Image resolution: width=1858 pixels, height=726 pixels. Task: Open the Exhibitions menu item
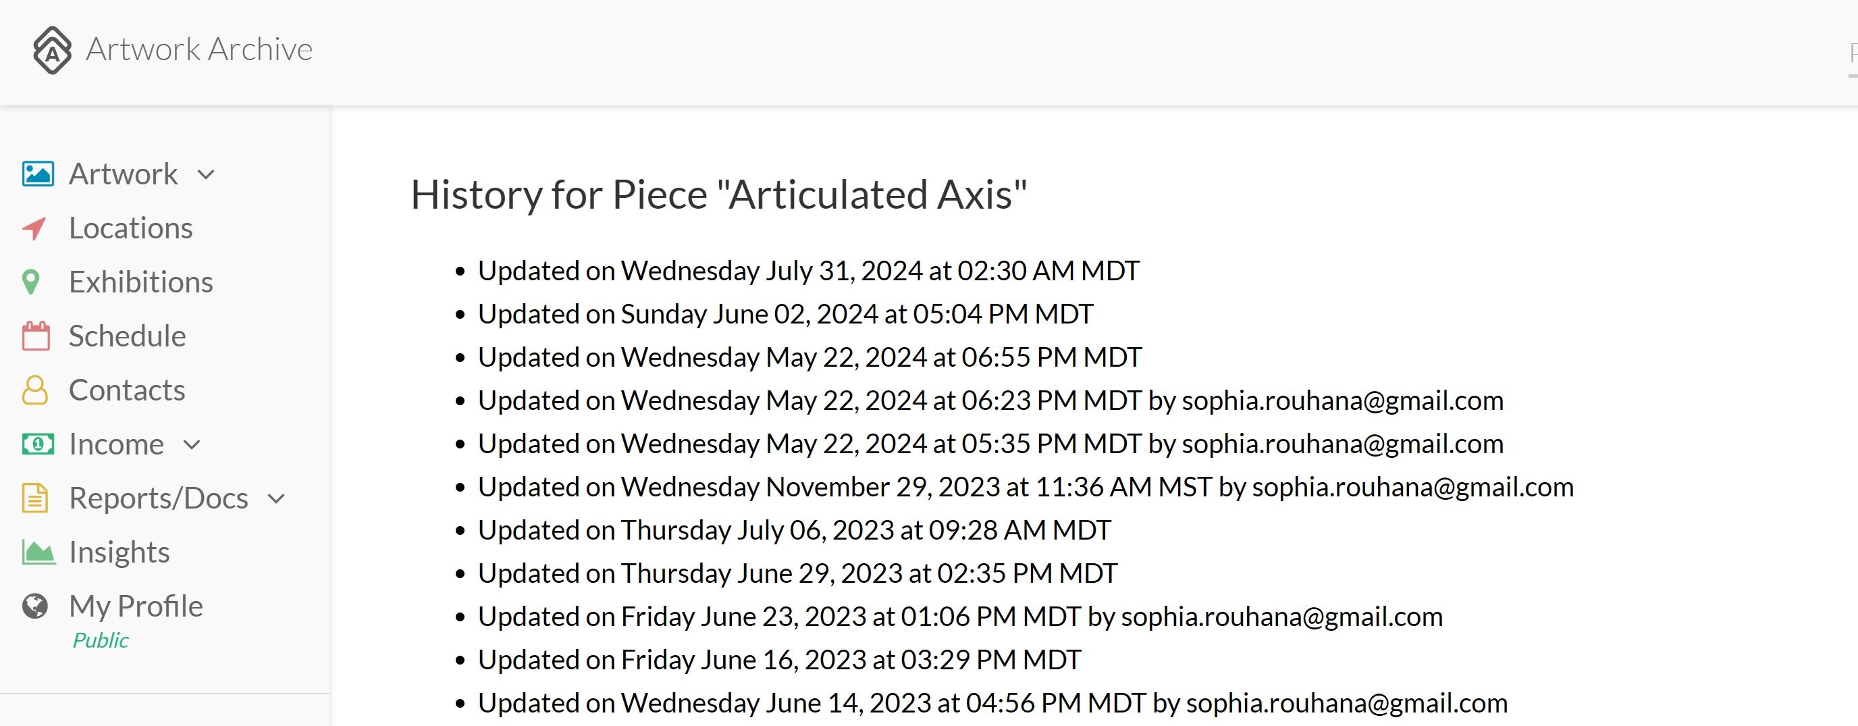point(140,282)
